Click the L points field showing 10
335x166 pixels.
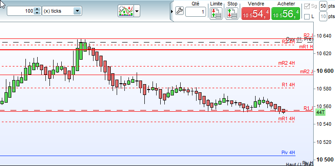point(323,17)
